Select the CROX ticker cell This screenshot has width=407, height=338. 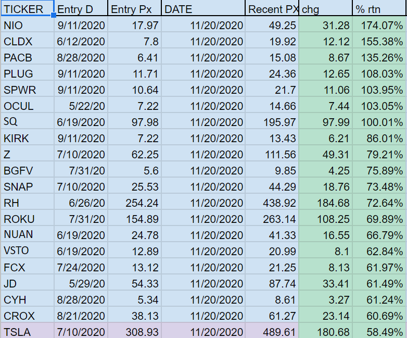[x=27, y=315]
